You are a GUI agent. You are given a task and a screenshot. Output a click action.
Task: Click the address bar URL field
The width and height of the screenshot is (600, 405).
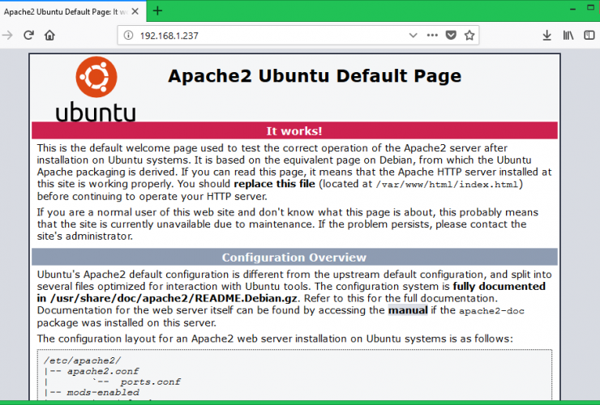point(268,36)
